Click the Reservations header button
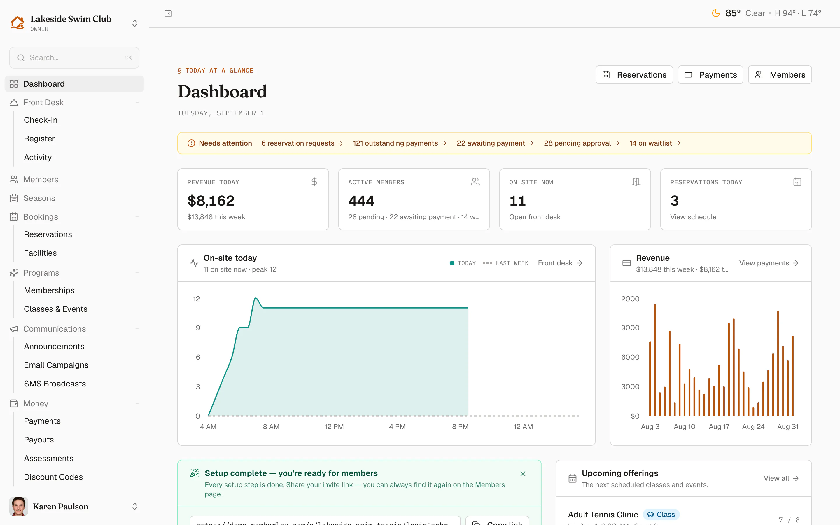This screenshot has height=525, width=840. pos(634,75)
